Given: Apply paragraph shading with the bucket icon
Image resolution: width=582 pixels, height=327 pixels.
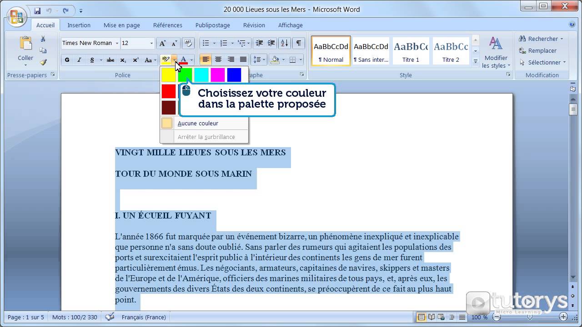Looking at the screenshot, I should 275,60.
